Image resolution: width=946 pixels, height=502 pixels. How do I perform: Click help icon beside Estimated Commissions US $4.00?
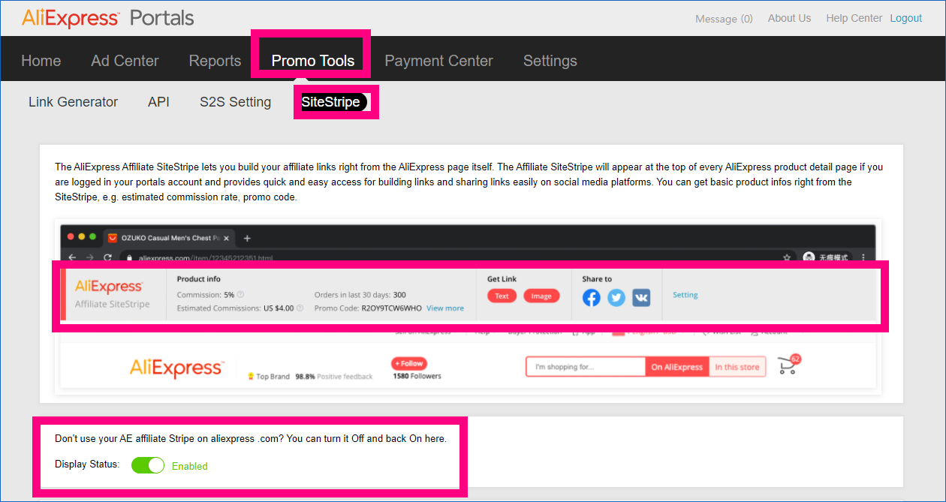click(x=300, y=308)
